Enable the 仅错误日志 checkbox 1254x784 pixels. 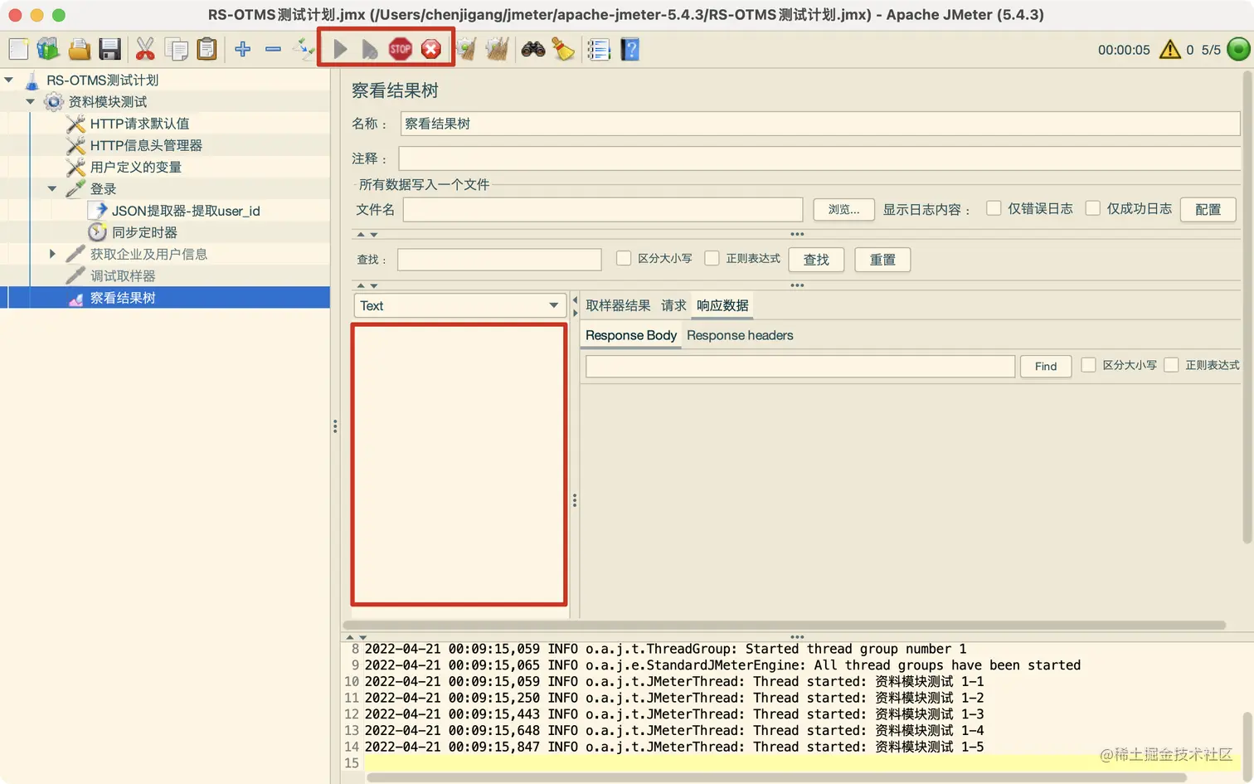point(994,208)
